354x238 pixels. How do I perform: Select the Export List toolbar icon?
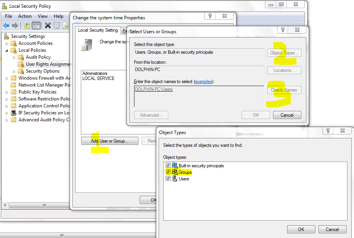tap(66, 25)
